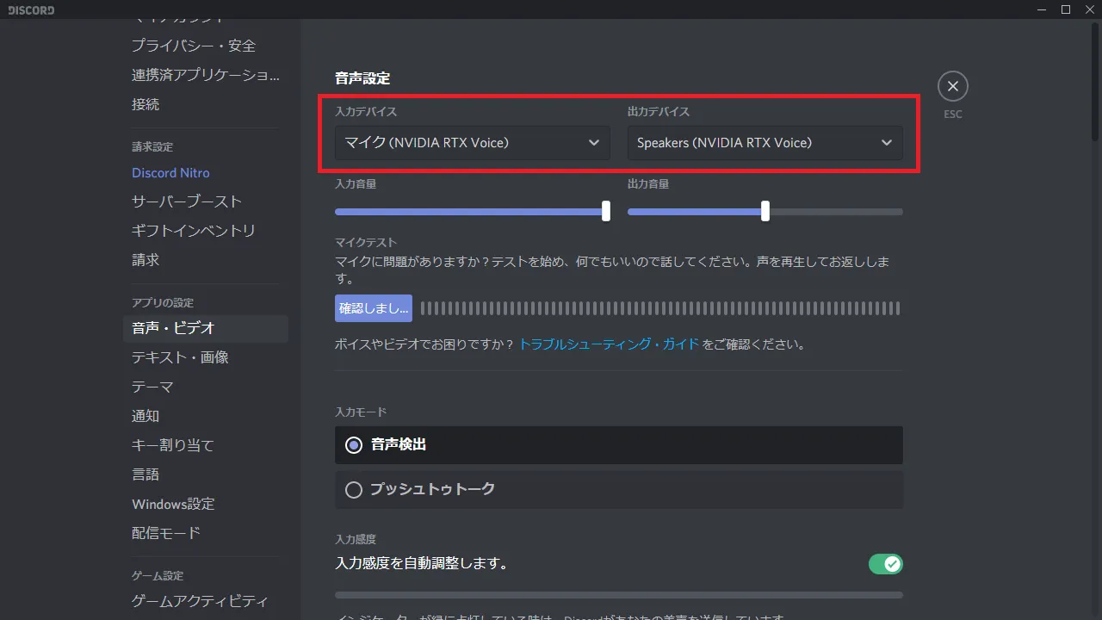Toggle 入力感度を自動調整します switch
The width and height of the screenshot is (1102, 620).
pyautogui.click(x=885, y=564)
